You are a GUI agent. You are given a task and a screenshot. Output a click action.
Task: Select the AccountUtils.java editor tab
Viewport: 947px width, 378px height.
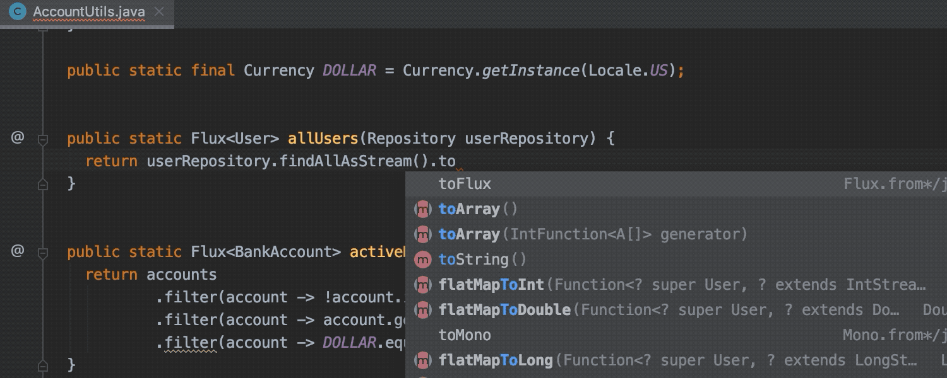point(87,12)
